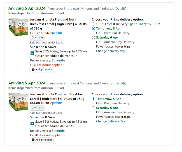Select Tomorrow, 5 Apr for Tropical granola
182x152 pixels.
pyautogui.click(x=94, y=99)
